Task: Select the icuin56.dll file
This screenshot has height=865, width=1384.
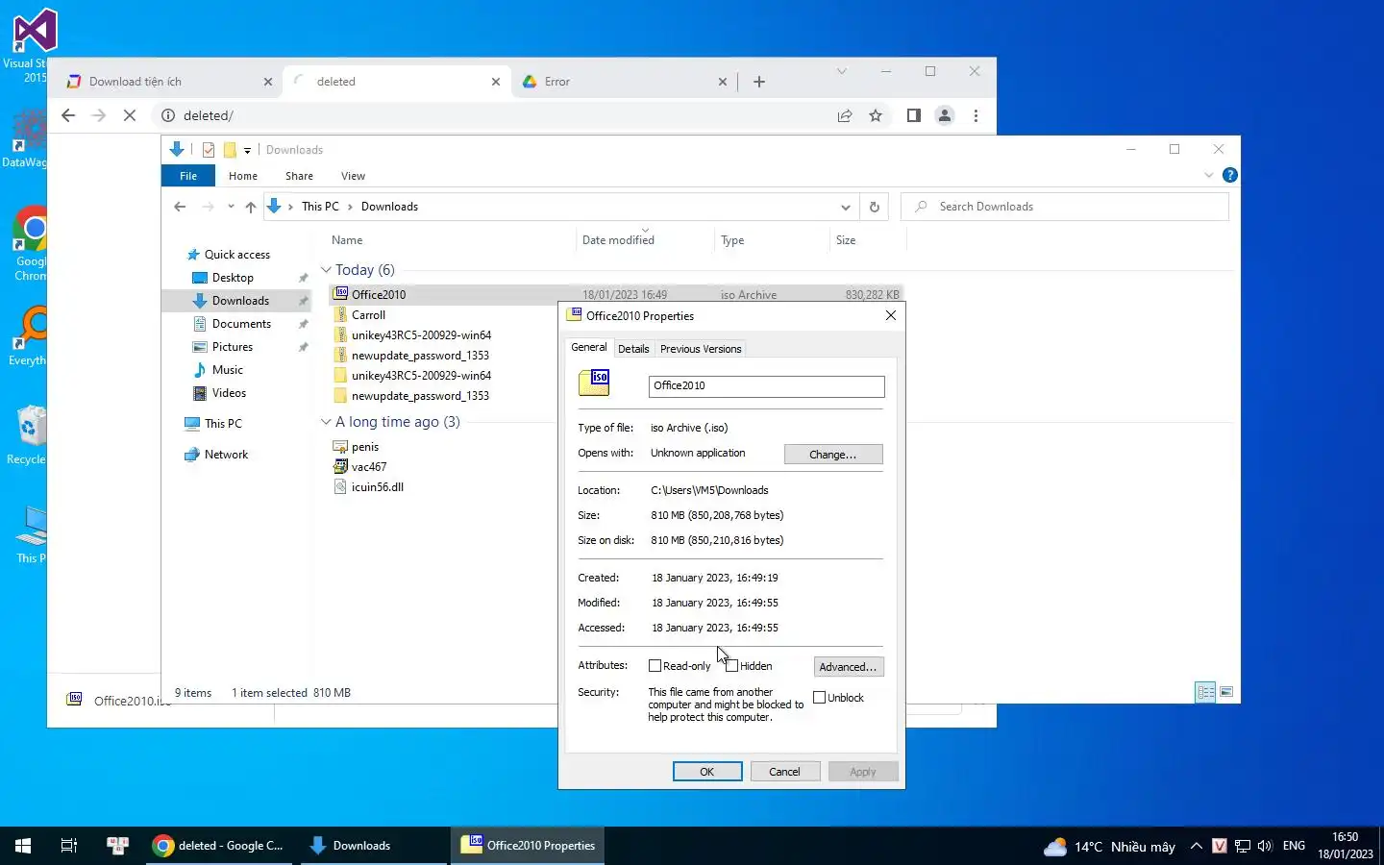Action: point(377,487)
